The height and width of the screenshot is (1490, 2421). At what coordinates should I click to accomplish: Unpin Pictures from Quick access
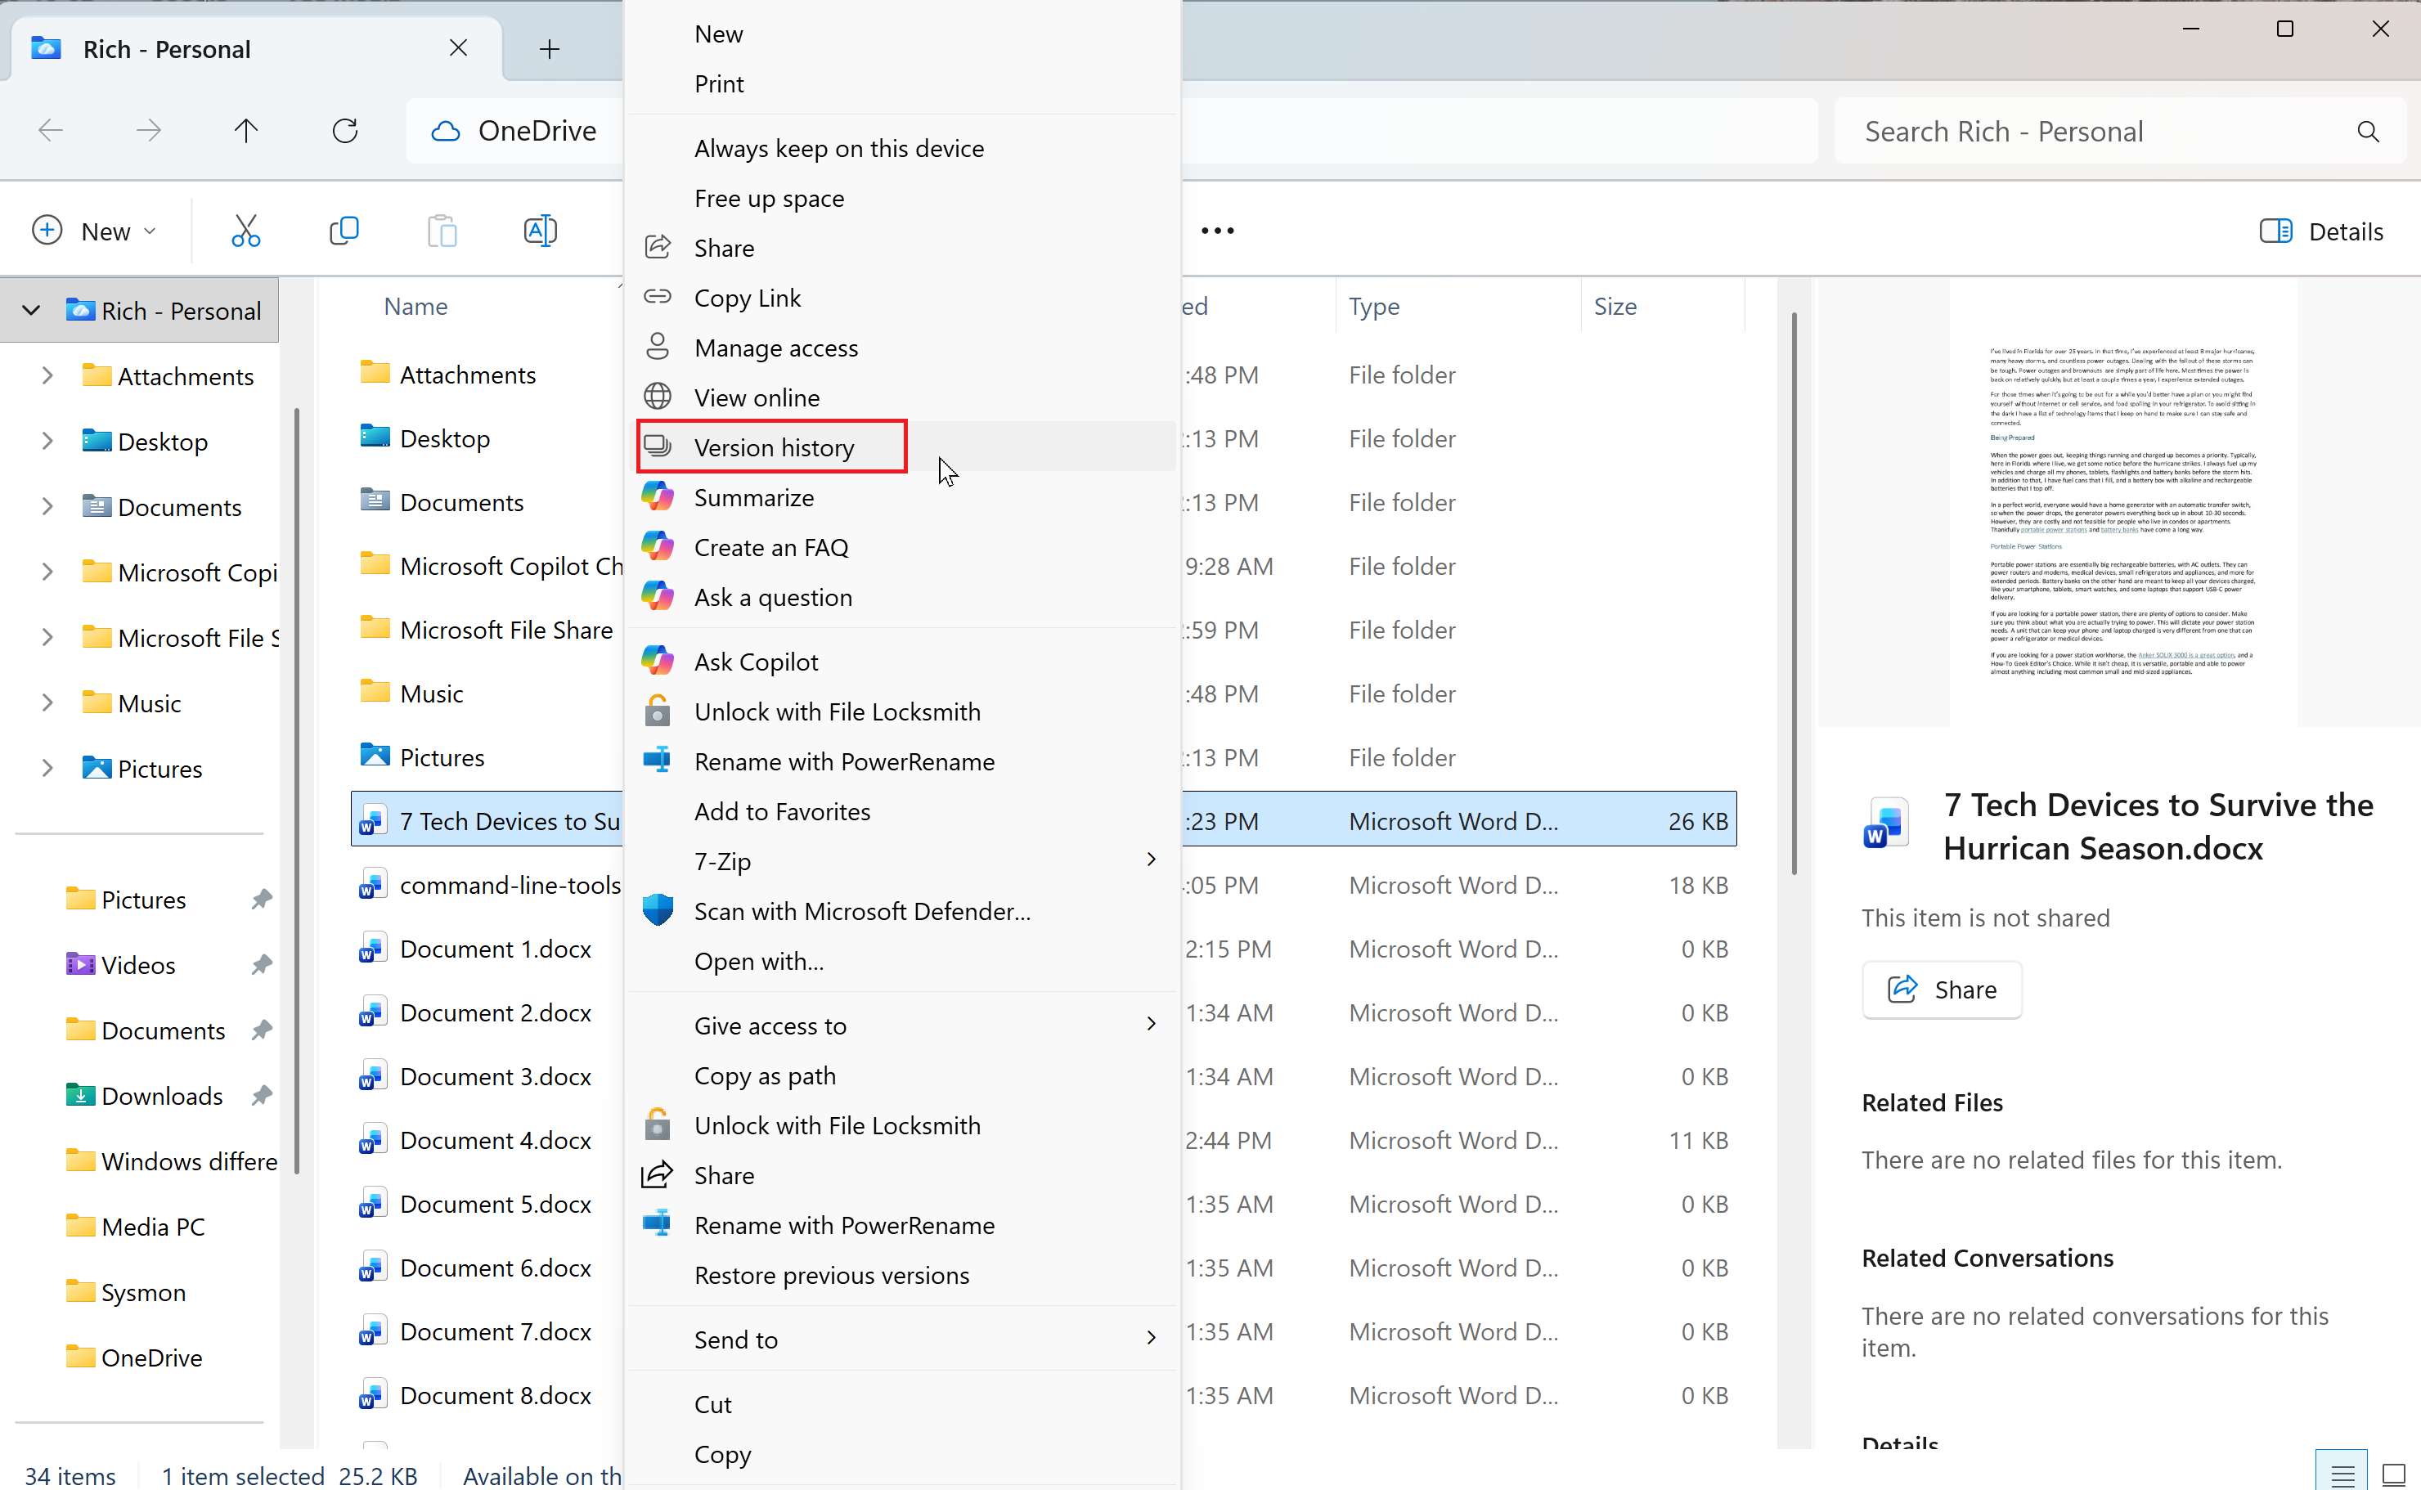click(261, 899)
